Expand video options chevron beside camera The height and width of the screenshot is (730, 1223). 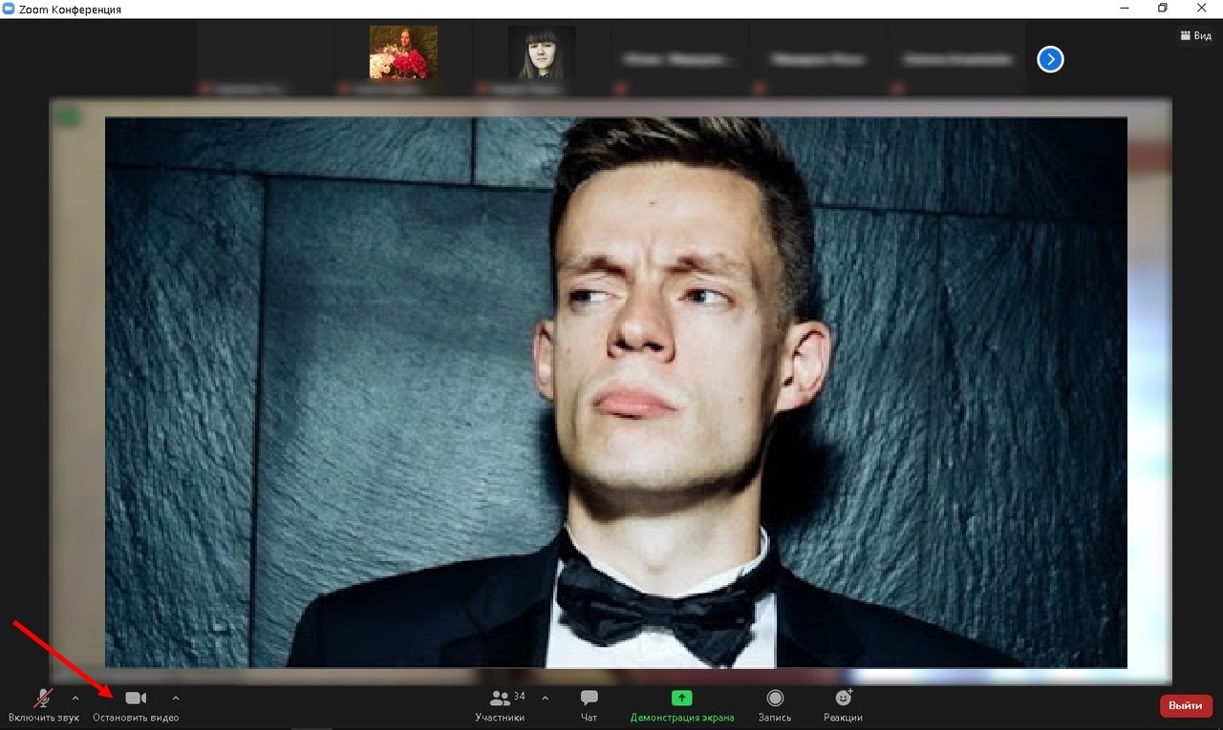pyautogui.click(x=175, y=698)
